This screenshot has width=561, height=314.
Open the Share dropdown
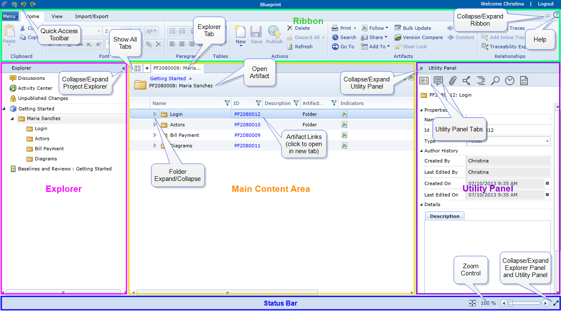[374, 37]
